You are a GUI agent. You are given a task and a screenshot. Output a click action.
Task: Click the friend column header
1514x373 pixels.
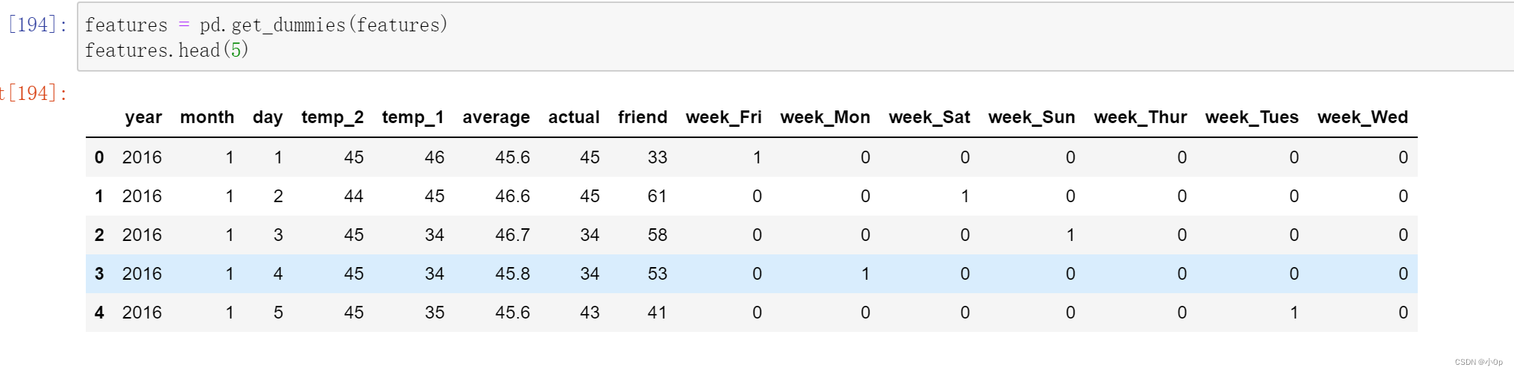pyautogui.click(x=642, y=117)
